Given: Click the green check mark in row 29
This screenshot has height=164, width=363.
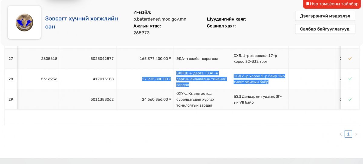Looking at the screenshot, I should pyautogui.click(x=350, y=99).
